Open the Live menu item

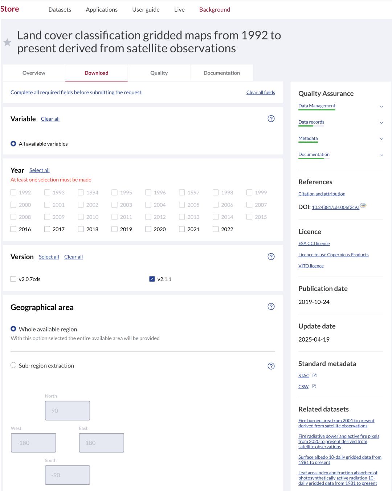(x=179, y=9)
